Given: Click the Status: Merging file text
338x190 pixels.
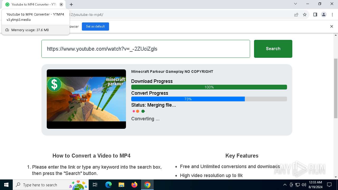Looking at the screenshot, I should pyautogui.click(x=153, y=105).
